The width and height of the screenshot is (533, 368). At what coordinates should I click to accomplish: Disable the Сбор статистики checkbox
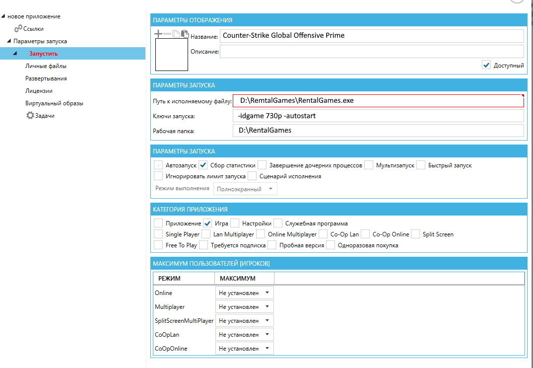pyautogui.click(x=203, y=165)
